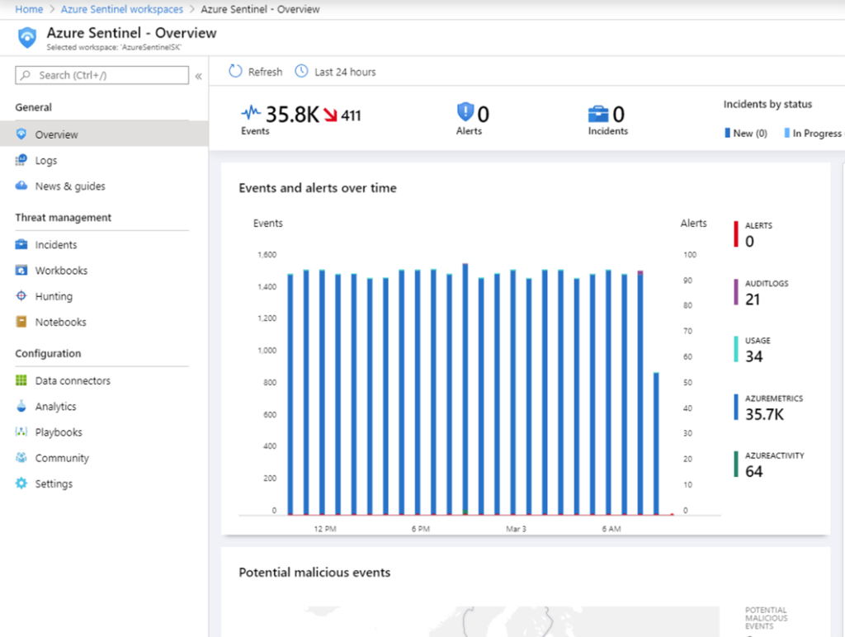The height and width of the screenshot is (637, 845).
Task: Click the green AZUREACTIVITY legend color bar
Action: point(736,464)
